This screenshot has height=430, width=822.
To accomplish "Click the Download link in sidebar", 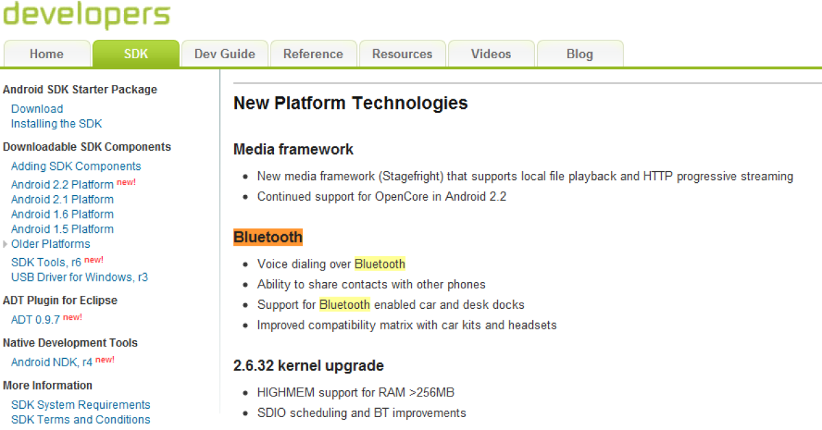I will 37,109.
